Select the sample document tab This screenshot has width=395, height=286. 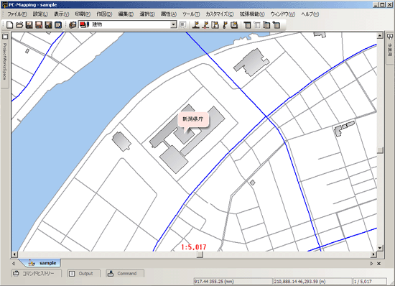coord(42,263)
